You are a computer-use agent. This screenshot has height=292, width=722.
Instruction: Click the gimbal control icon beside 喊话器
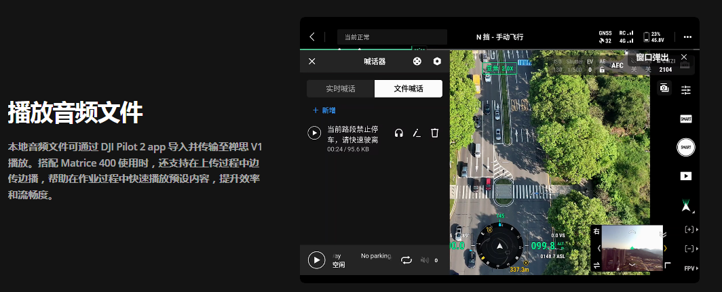coord(417,61)
